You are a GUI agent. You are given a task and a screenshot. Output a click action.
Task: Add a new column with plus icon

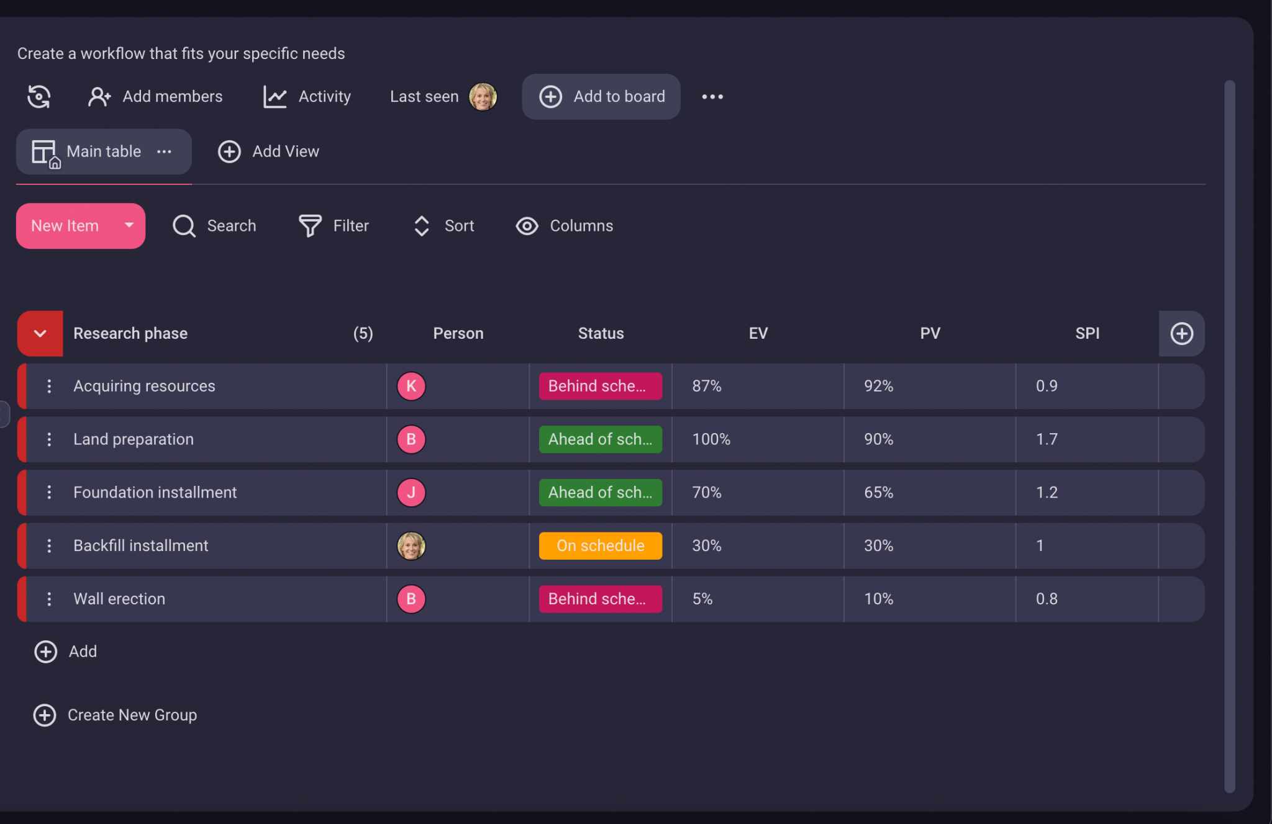1181,334
